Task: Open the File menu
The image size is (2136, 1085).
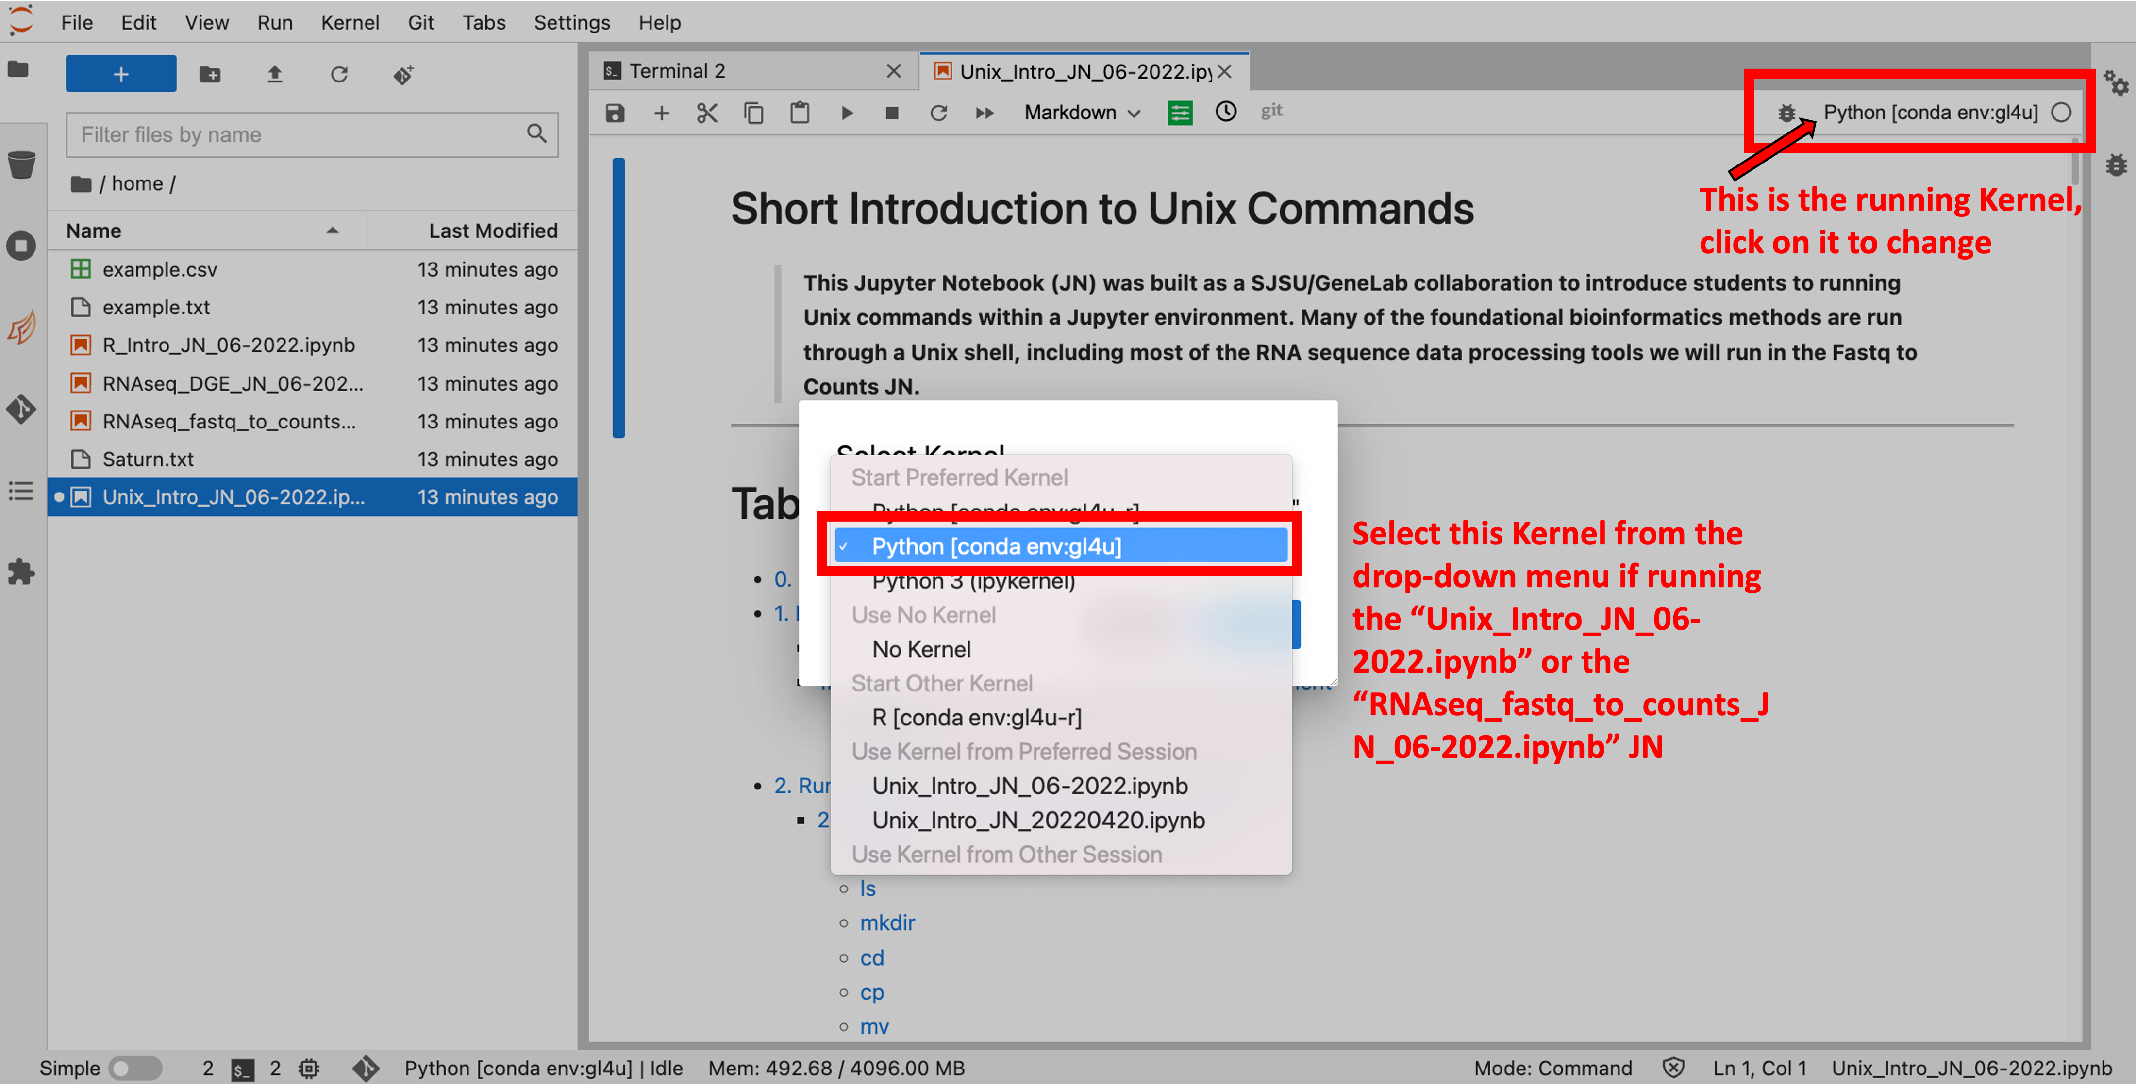Action: (76, 22)
